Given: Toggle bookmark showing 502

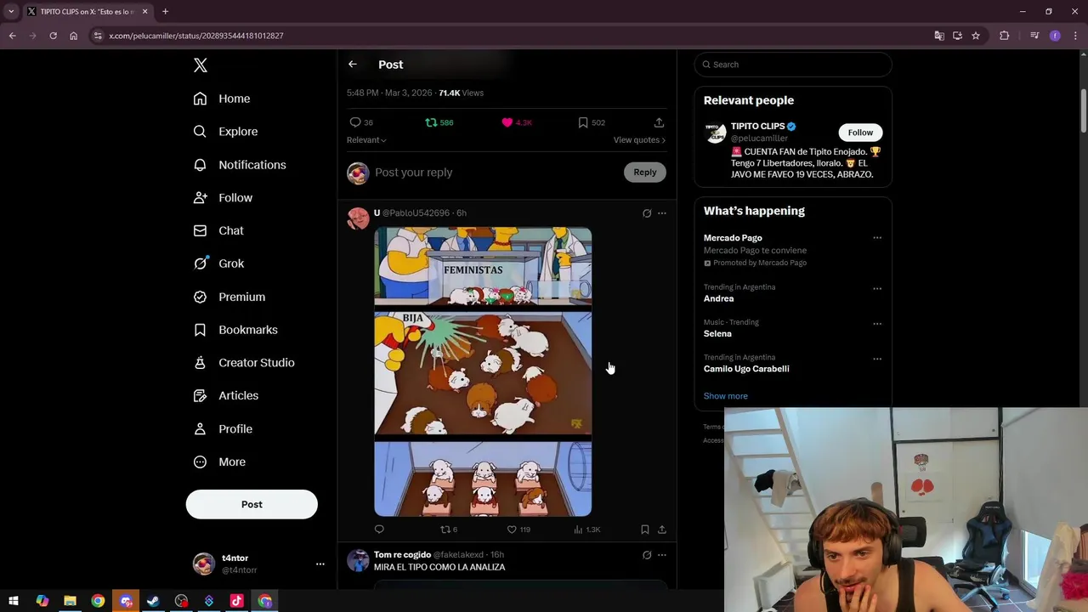Looking at the screenshot, I should point(591,122).
